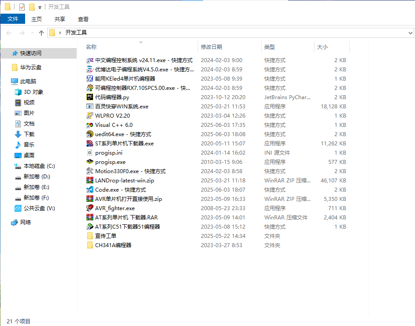Click Visual C++ 6.0 icon
This screenshot has width=415, height=326.
point(90,125)
